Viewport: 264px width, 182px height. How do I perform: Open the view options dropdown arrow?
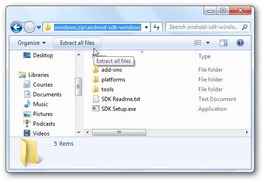[208, 43]
